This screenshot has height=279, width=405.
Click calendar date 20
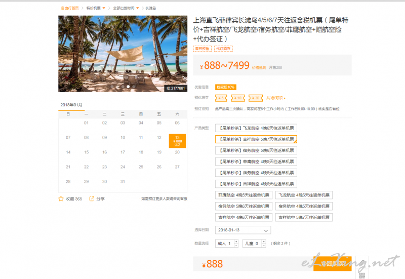[x=177, y=152]
